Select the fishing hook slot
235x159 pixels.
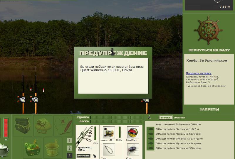click(109, 149)
